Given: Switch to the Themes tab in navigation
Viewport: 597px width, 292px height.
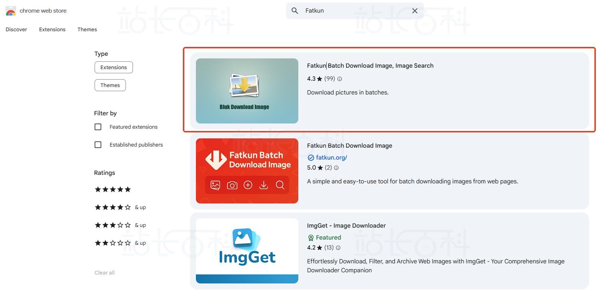Looking at the screenshot, I should 87,29.
